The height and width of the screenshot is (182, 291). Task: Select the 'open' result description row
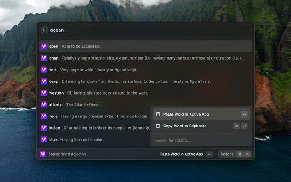click(145, 46)
